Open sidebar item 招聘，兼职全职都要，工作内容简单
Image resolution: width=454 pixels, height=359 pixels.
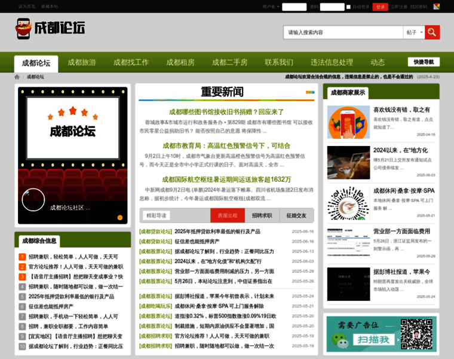pos(68,327)
